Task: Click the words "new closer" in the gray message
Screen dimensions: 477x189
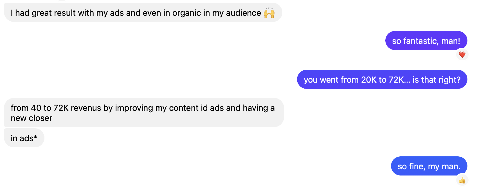Action: pyautogui.click(x=31, y=118)
